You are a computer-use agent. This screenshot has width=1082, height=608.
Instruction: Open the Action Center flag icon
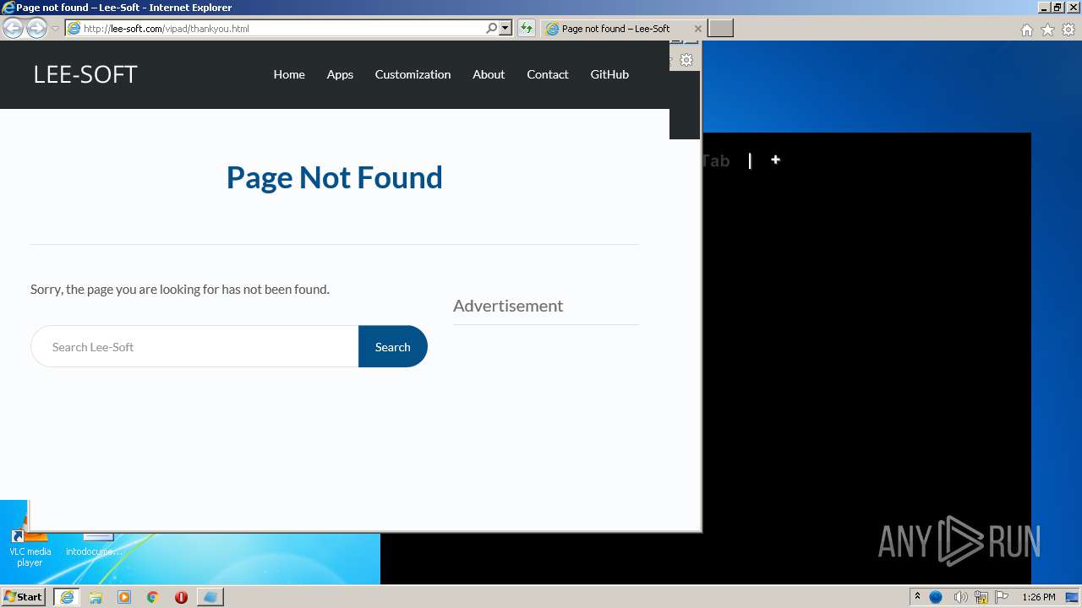[x=1002, y=597]
